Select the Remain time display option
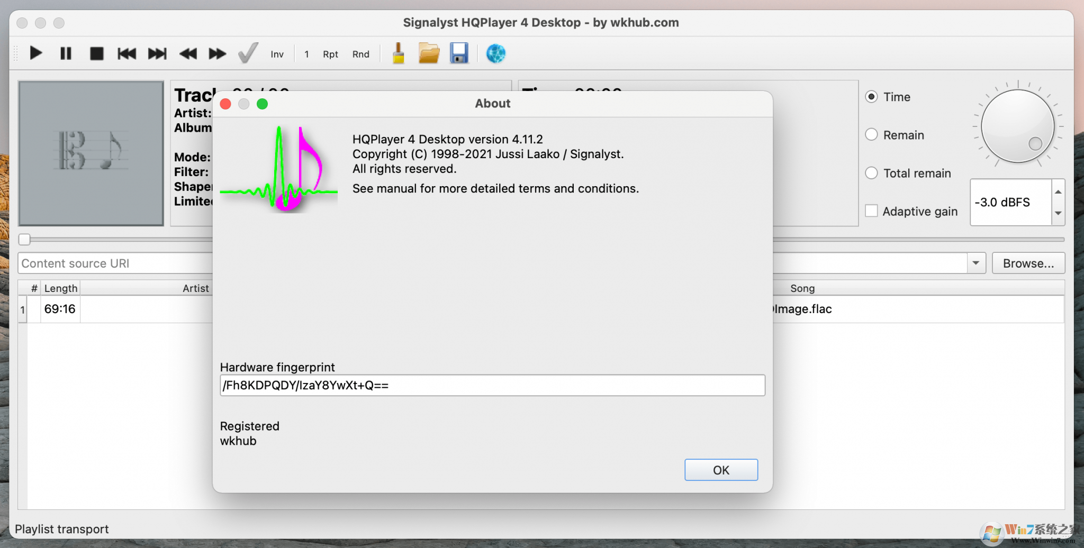This screenshot has width=1084, height=548. pyautogui.click(x=871, y=134)
